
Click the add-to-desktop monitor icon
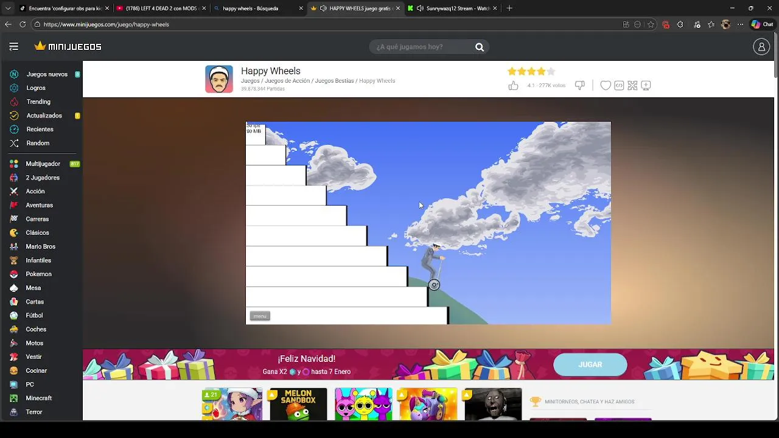click(x=646, y=86)
